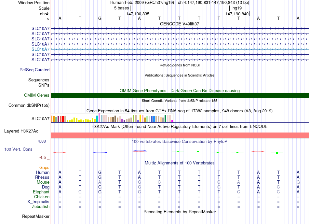Open the GENCODE V49lift37 track title
Screen dimensions: 309x224
pos(180,24)
